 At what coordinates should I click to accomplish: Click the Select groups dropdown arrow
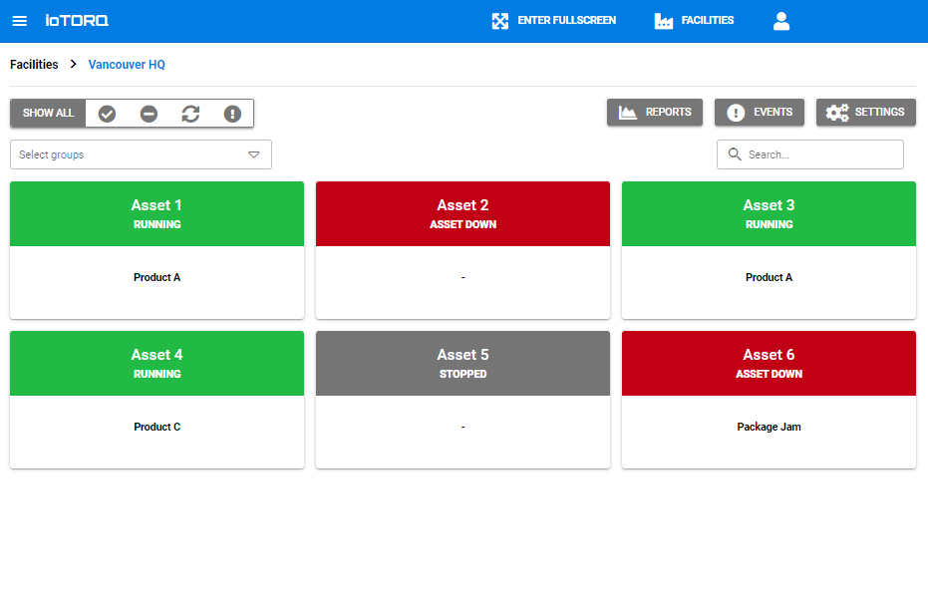tap(253, 154)
